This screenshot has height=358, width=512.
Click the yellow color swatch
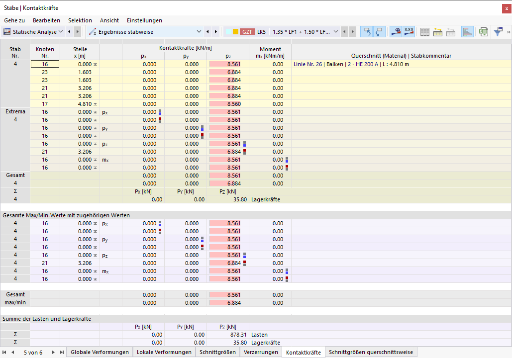point(235,32)
